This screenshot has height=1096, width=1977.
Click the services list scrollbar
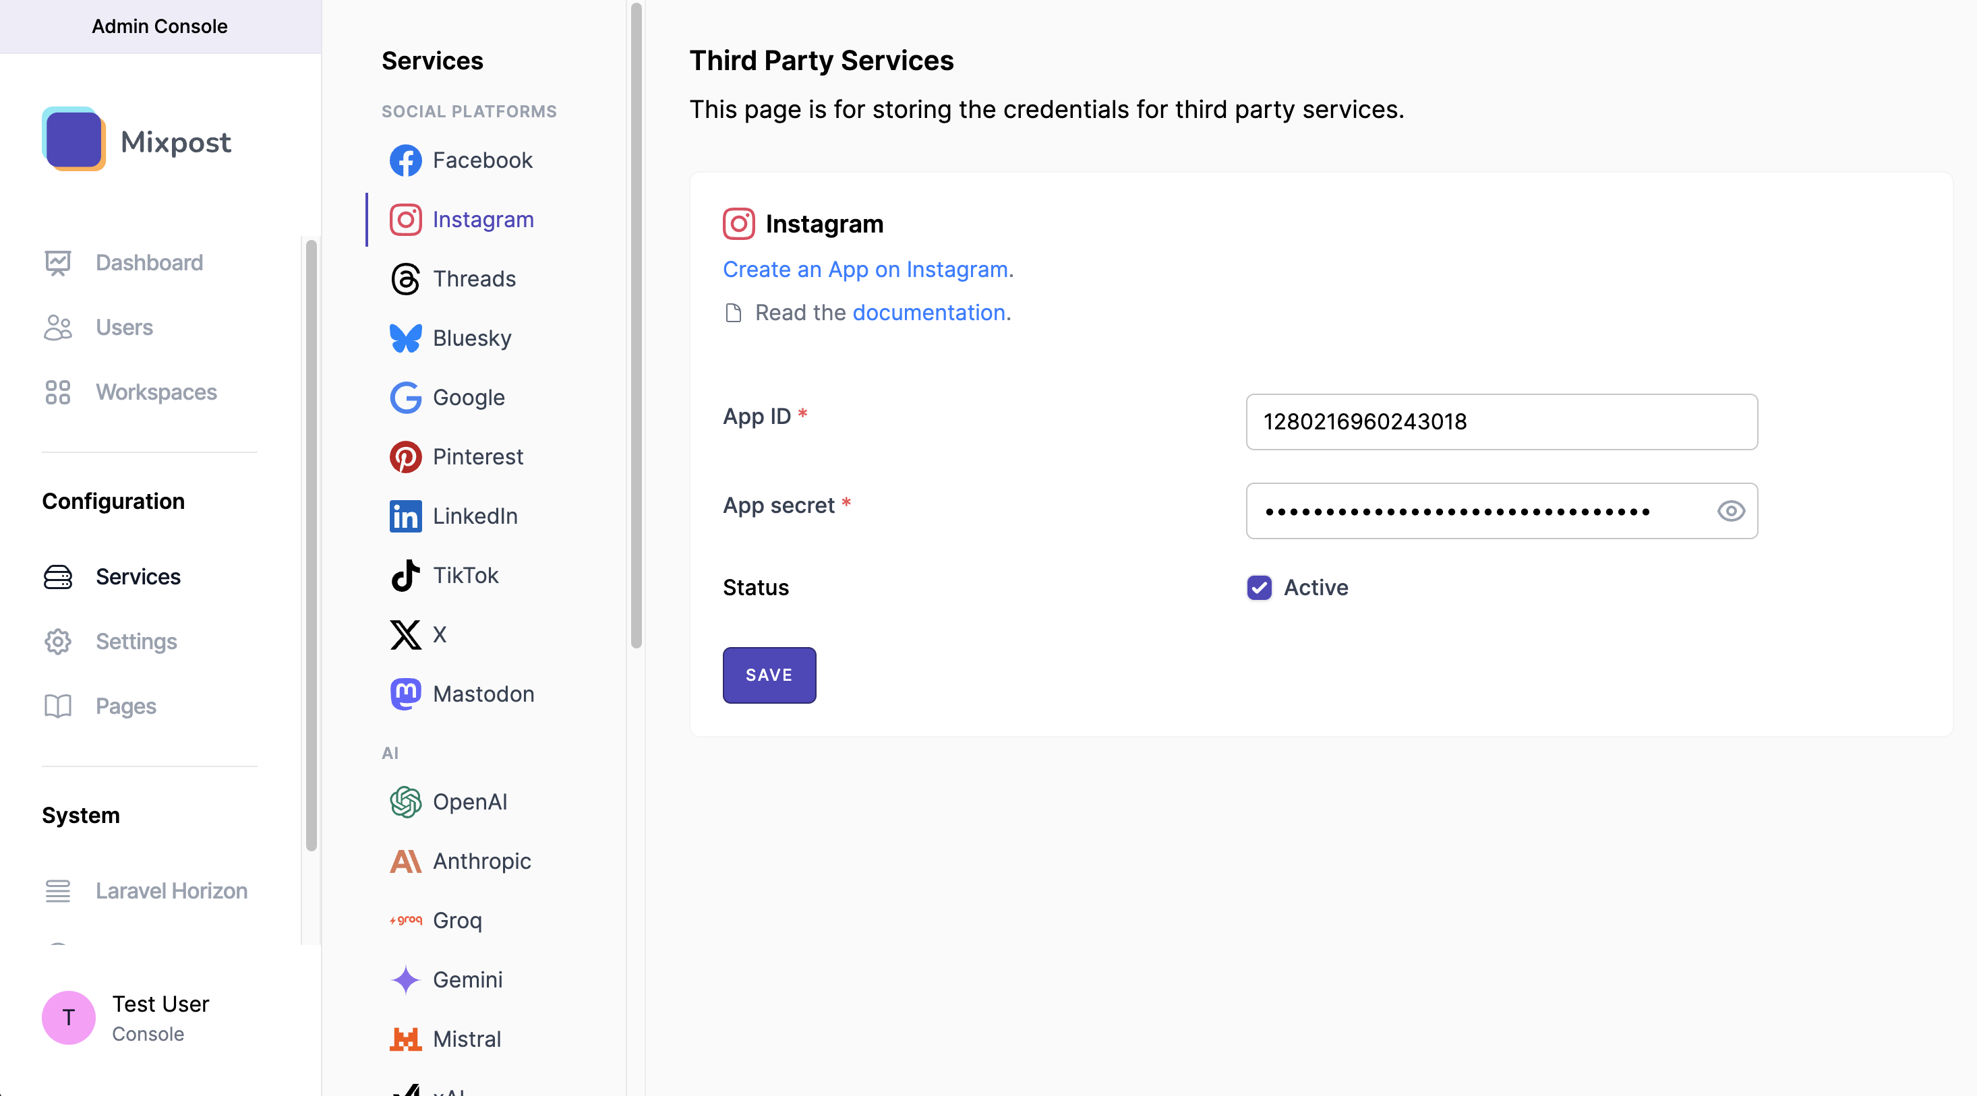(x=637, y=326)
